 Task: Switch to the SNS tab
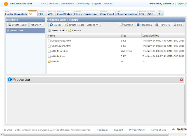(x=152, y=13)
